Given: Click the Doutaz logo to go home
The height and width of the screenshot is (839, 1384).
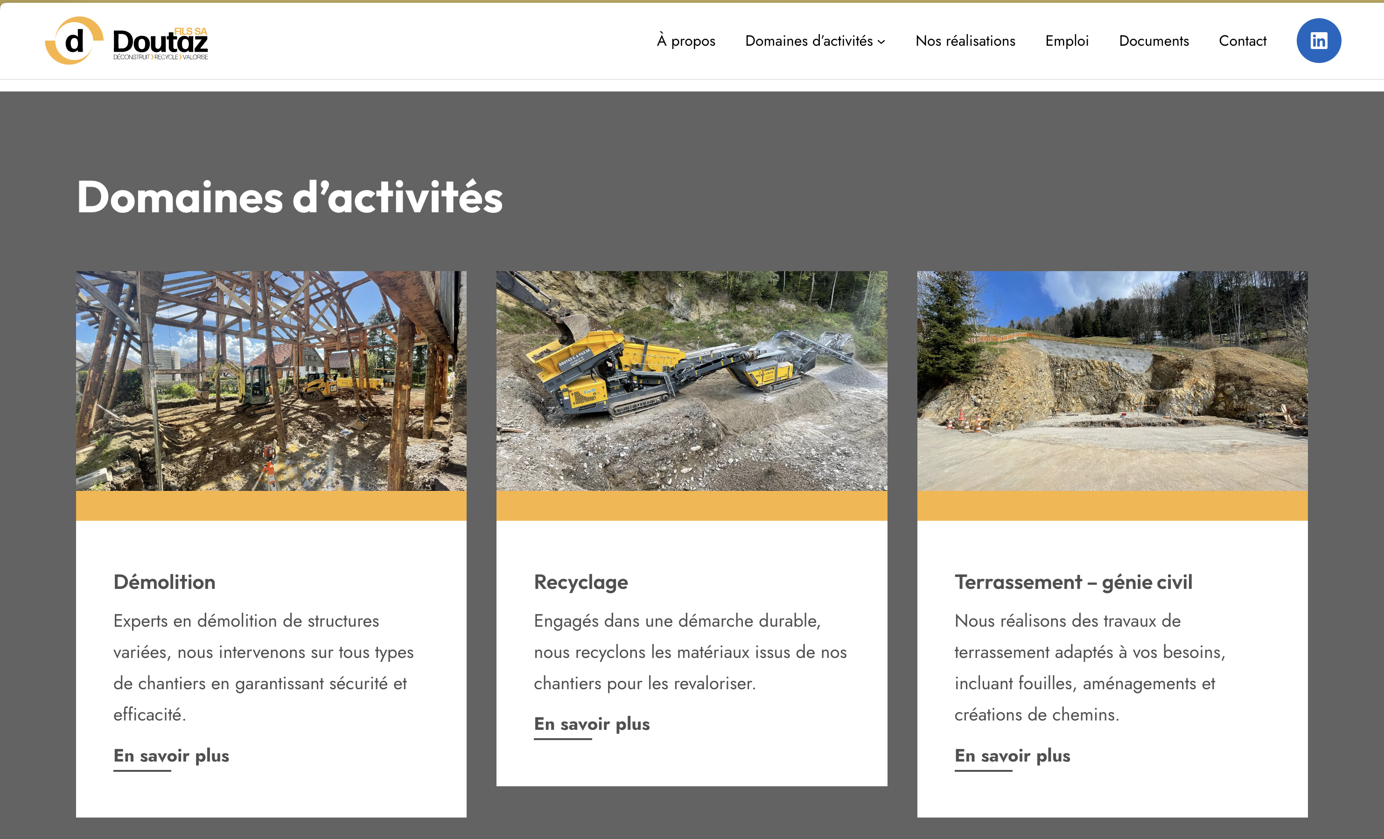Looking at the screenshot, I should point(127,41).
